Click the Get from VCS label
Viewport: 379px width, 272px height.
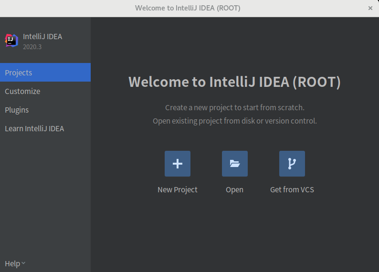pyautogui.click(x=292, y=189)
